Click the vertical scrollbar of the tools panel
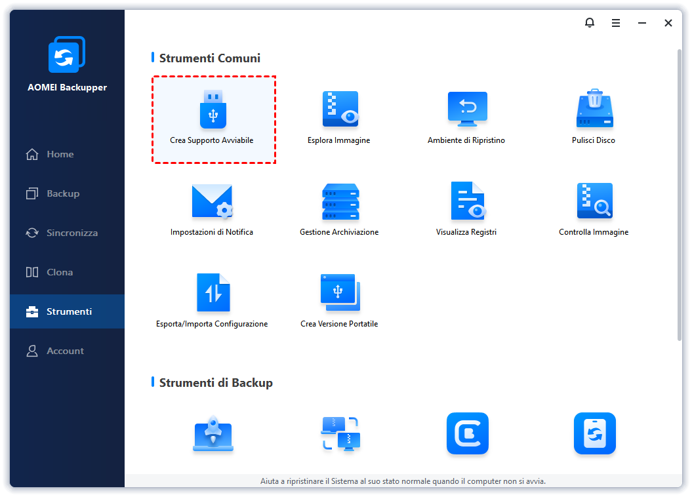Screen dimensions: 692x497 (679, 195)
